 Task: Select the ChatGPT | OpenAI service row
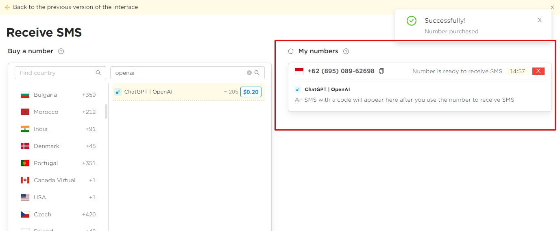(x=189, y=92)
